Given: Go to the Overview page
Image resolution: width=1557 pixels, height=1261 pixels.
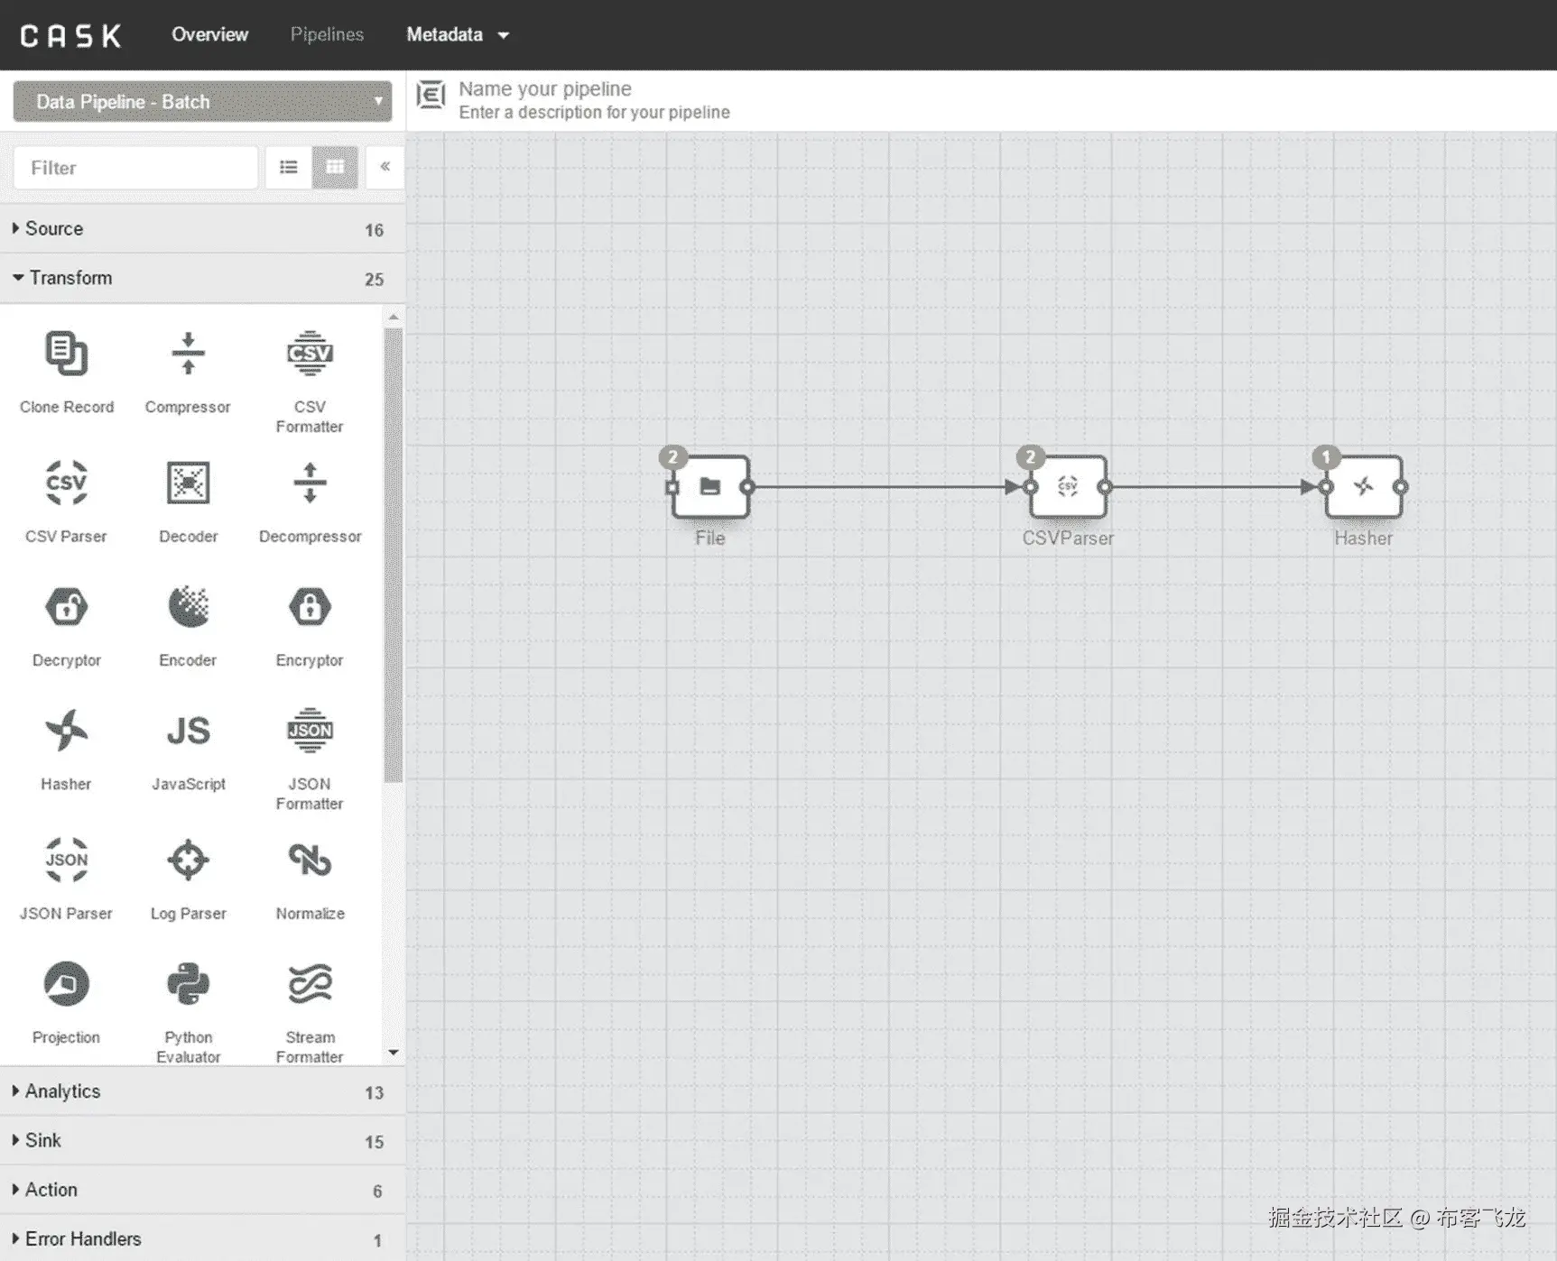Looking at the screenshot, I should [209, 35].
